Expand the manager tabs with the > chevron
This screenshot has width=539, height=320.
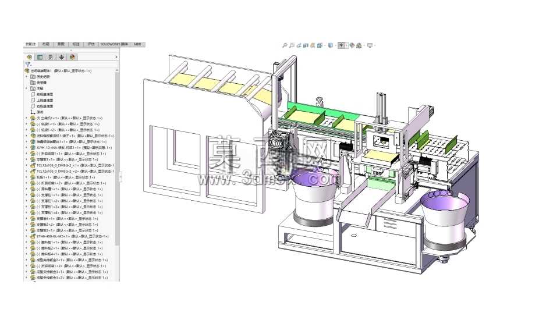[116, 57]
